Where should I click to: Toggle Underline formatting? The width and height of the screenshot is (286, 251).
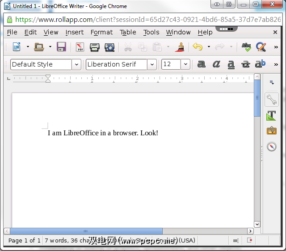[x=231, y=64]
